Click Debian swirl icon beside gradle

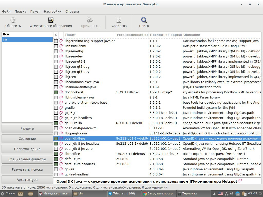[x=61, y=107]
